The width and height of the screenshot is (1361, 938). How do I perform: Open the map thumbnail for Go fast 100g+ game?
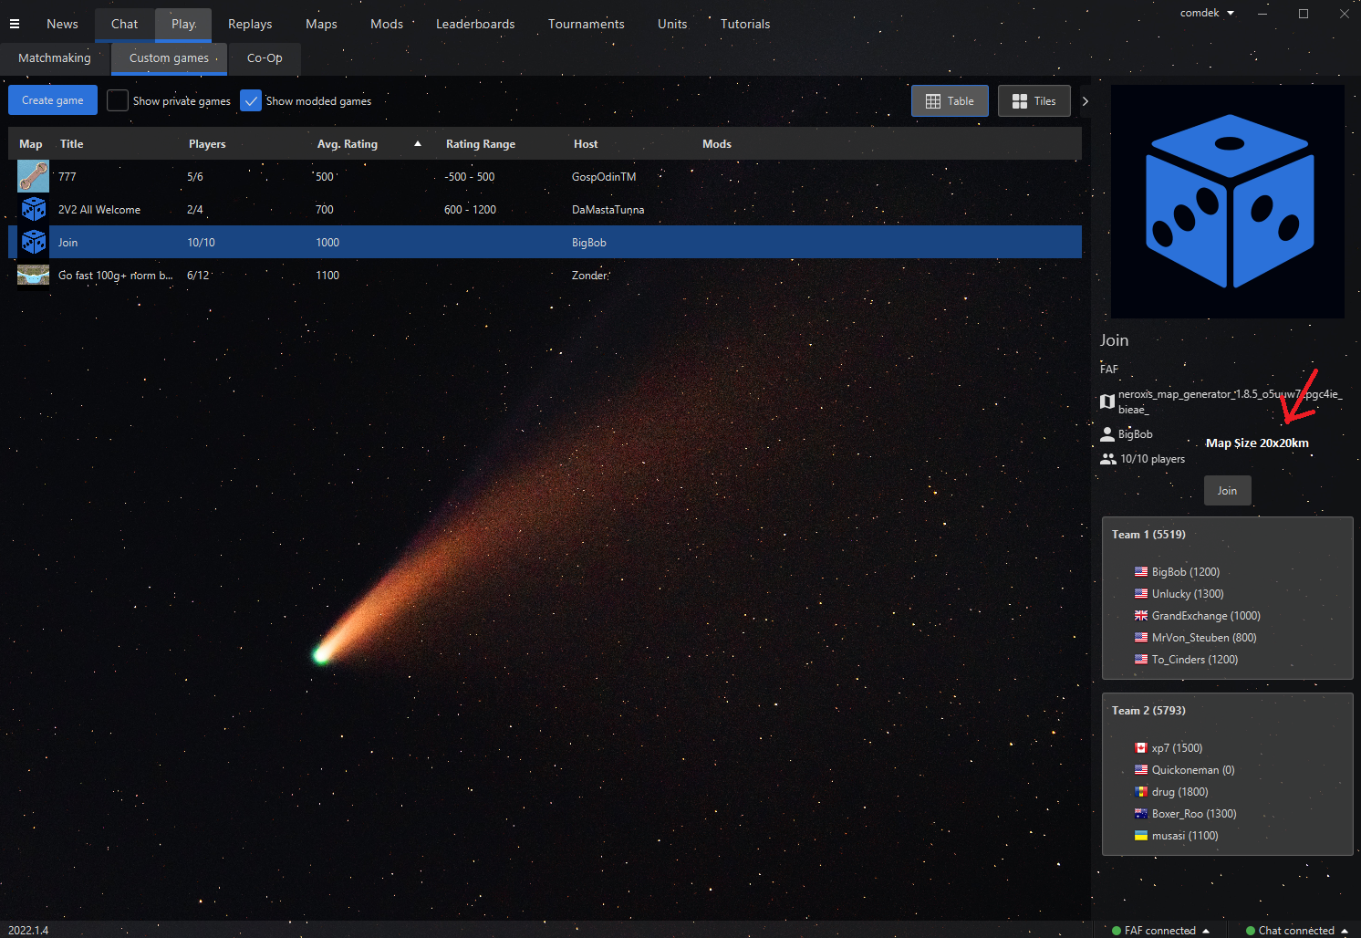[33, 275]
